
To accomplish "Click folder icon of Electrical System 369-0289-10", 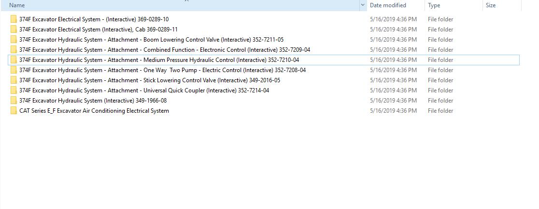I will (x=14, y=19).
